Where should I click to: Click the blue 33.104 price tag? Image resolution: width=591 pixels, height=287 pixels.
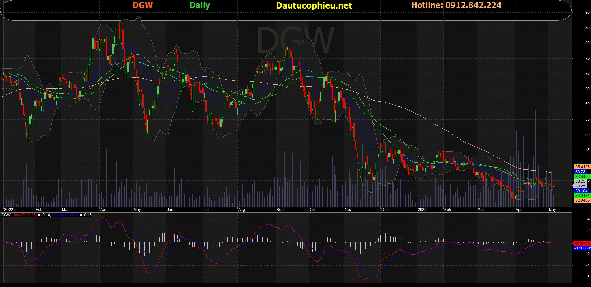click(x=581, y=191)
